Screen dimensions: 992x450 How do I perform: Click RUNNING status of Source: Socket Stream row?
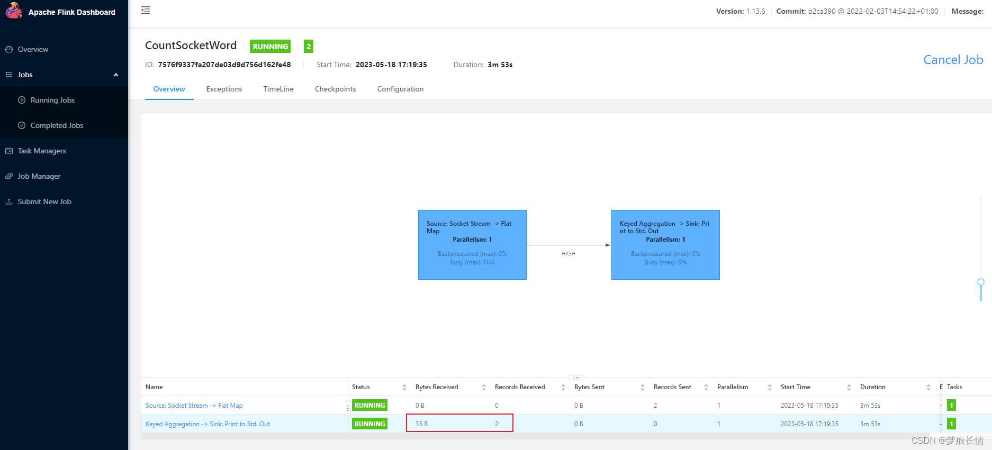(x=369, y=406)
